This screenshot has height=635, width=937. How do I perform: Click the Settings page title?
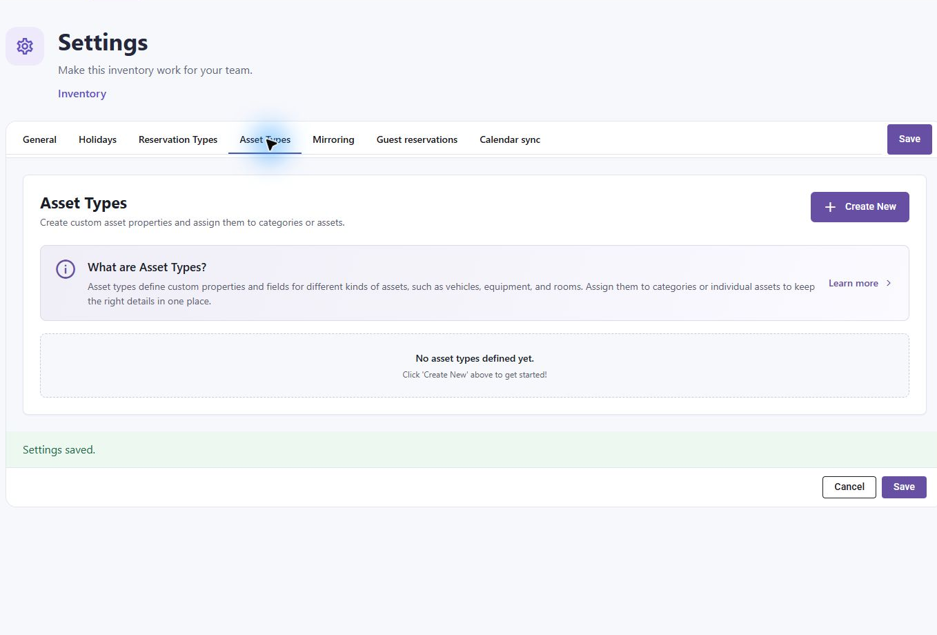click(x=103, y=43)
